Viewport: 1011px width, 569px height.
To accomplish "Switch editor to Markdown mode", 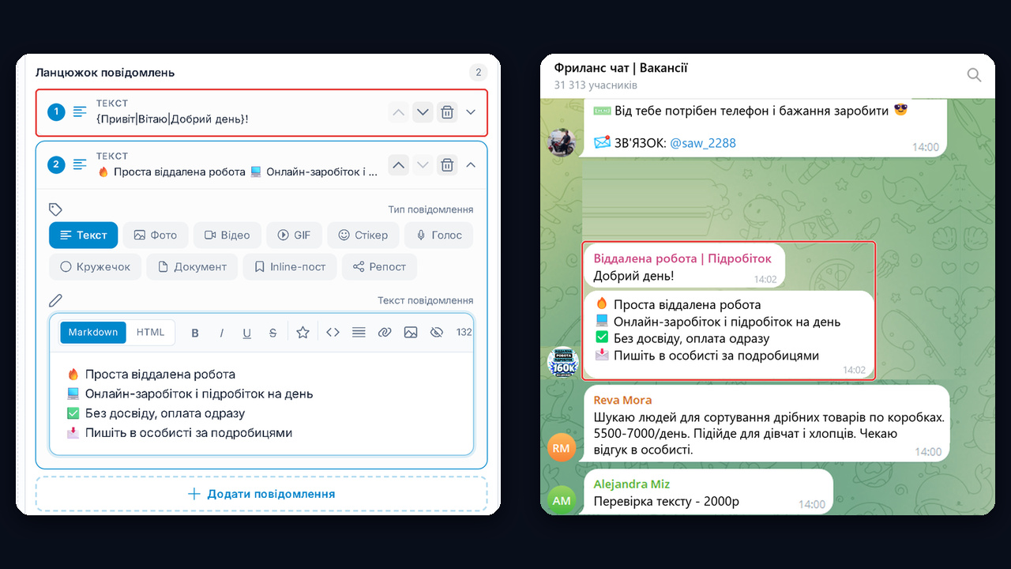I will coord(93,333).
